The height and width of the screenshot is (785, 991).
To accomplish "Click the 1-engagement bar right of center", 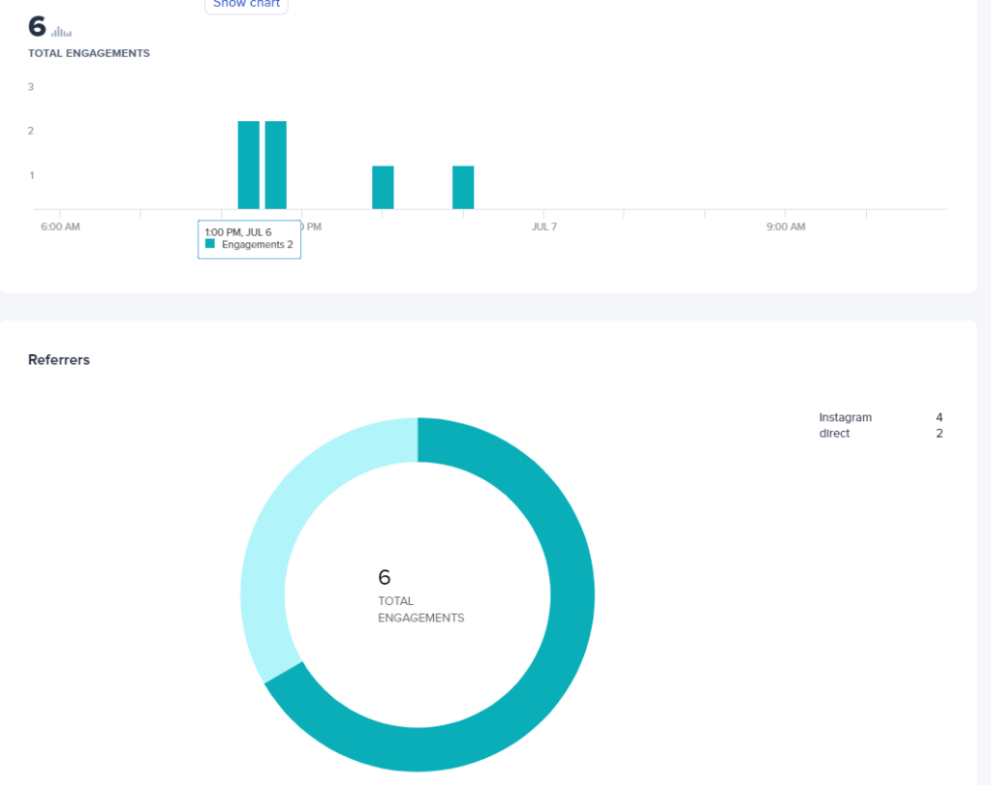I will coord(462,186).
